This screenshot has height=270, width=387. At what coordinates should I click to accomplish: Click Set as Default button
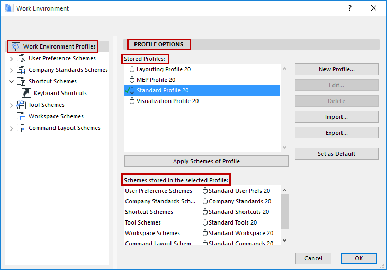pyautogui.click(x=336, y=154)
